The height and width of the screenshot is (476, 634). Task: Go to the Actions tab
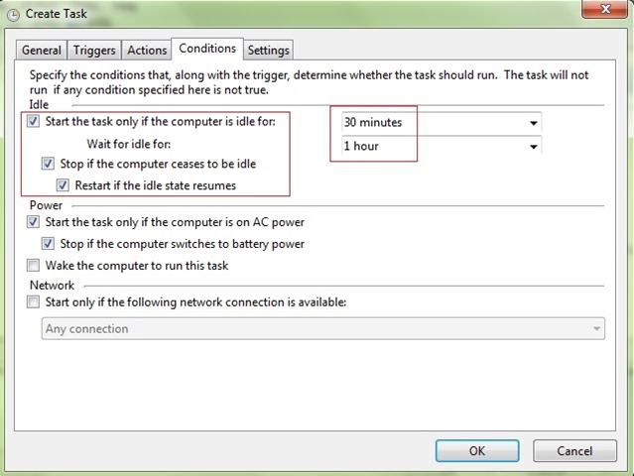147,51
